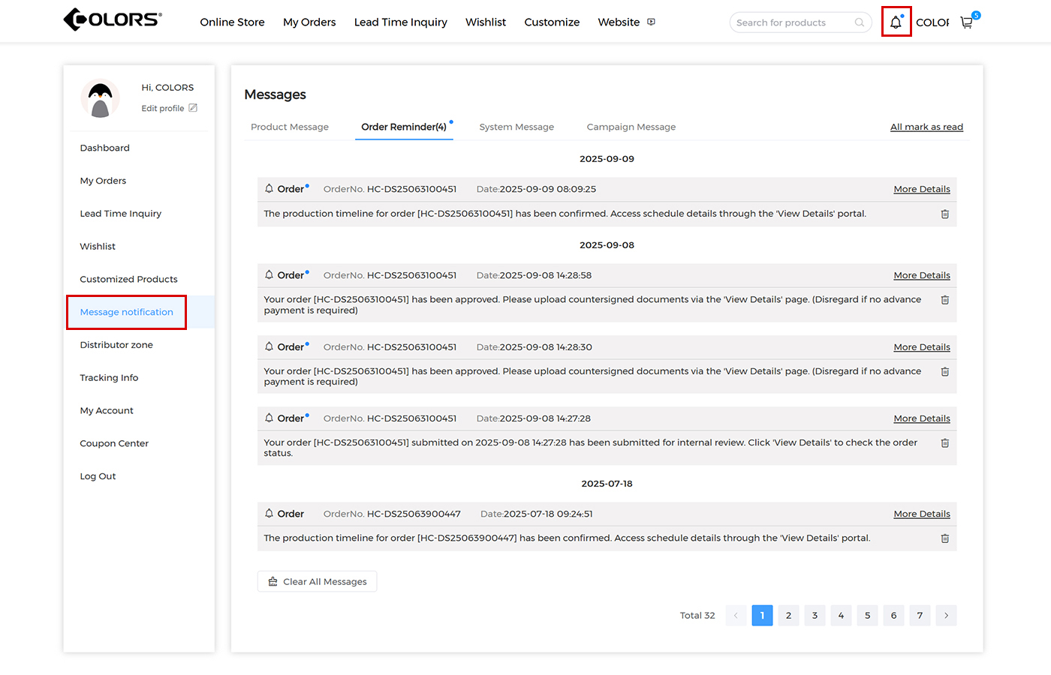Jump to page 7 of messages
The image size is (1051, 675).
(920, 616)
